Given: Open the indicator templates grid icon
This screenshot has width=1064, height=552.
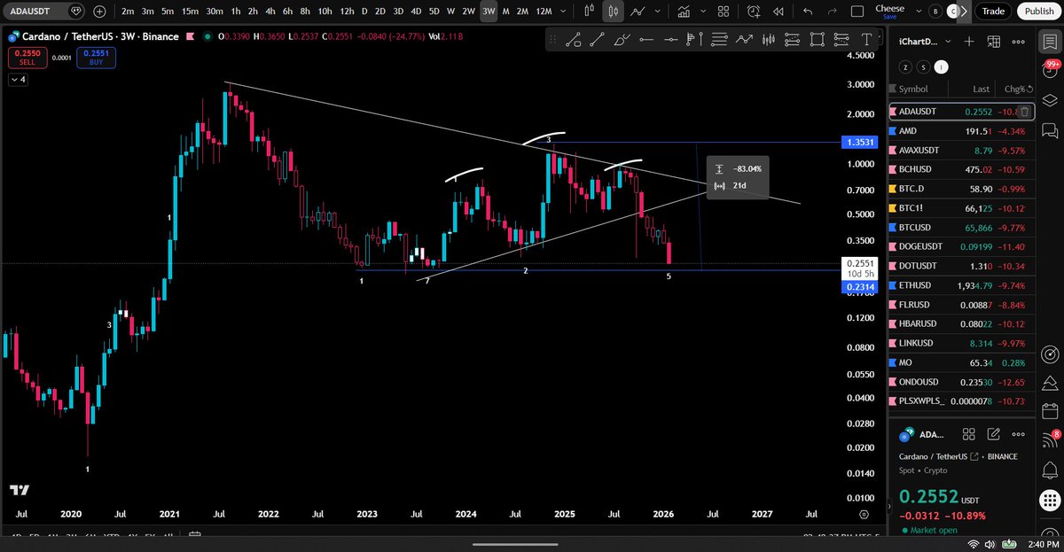Looking at the screenshot, I should 723,12.
